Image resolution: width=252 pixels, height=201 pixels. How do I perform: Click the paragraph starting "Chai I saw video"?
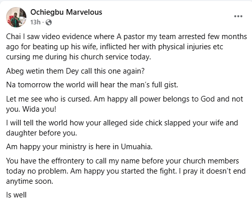126,47
